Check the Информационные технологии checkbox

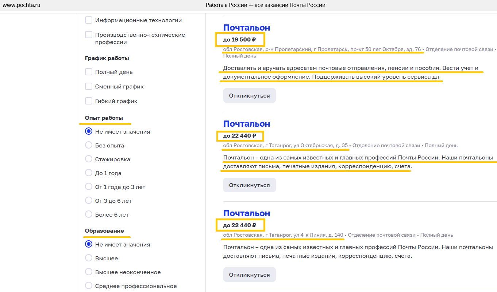89,20
